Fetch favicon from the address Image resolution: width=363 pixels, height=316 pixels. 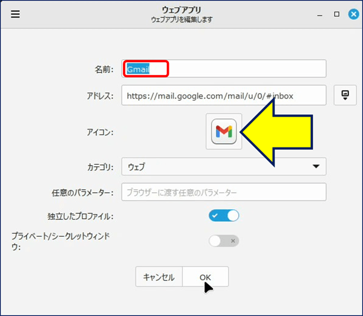tap(345, 95)
